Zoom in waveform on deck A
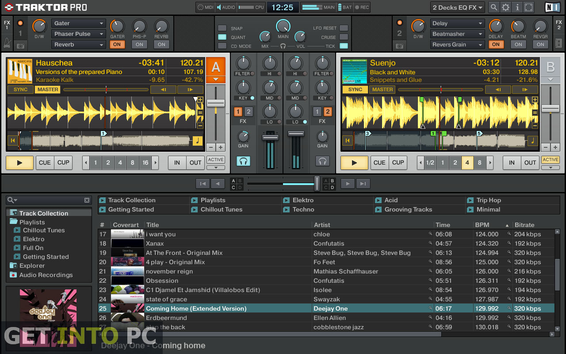This screenshot has width=566, height=354. coord(200,100)
